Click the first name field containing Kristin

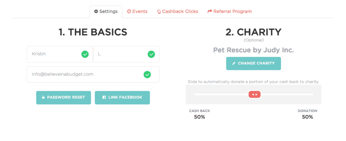(54, 54)
